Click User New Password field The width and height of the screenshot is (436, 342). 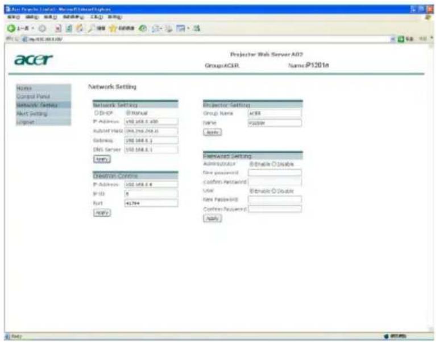coord(275,200)
